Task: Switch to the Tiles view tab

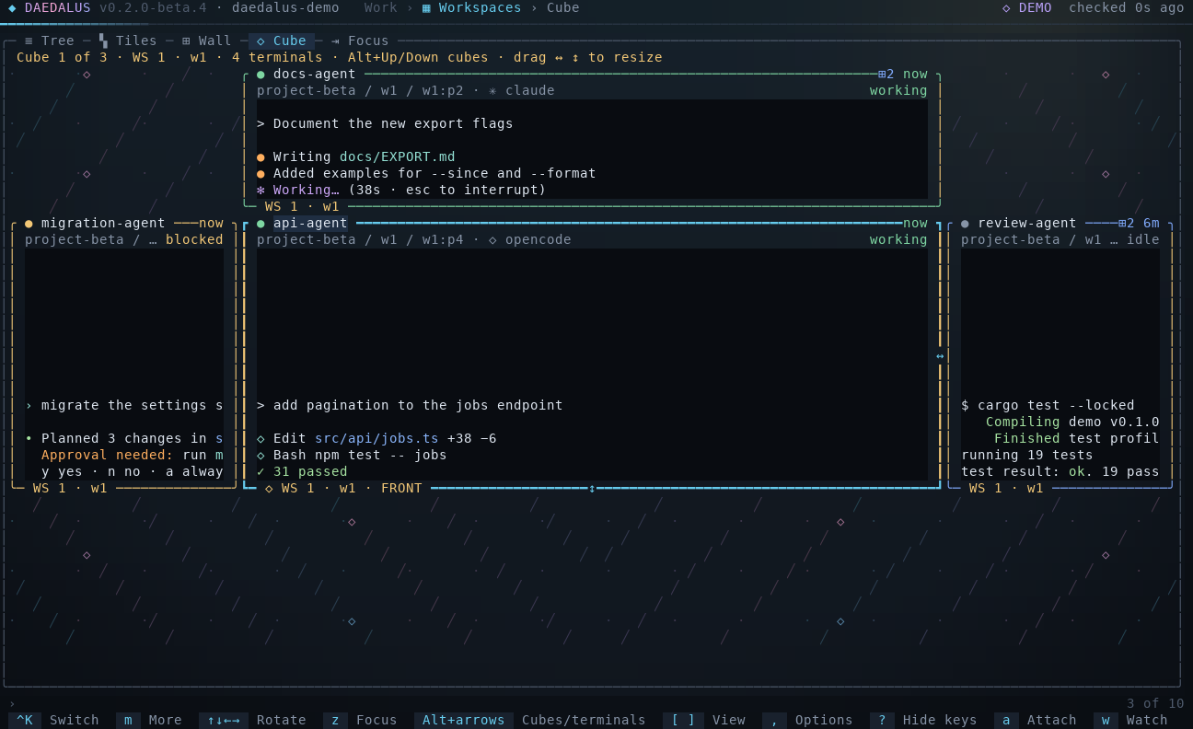Action: pyautogui.click(x=128, y=40)
